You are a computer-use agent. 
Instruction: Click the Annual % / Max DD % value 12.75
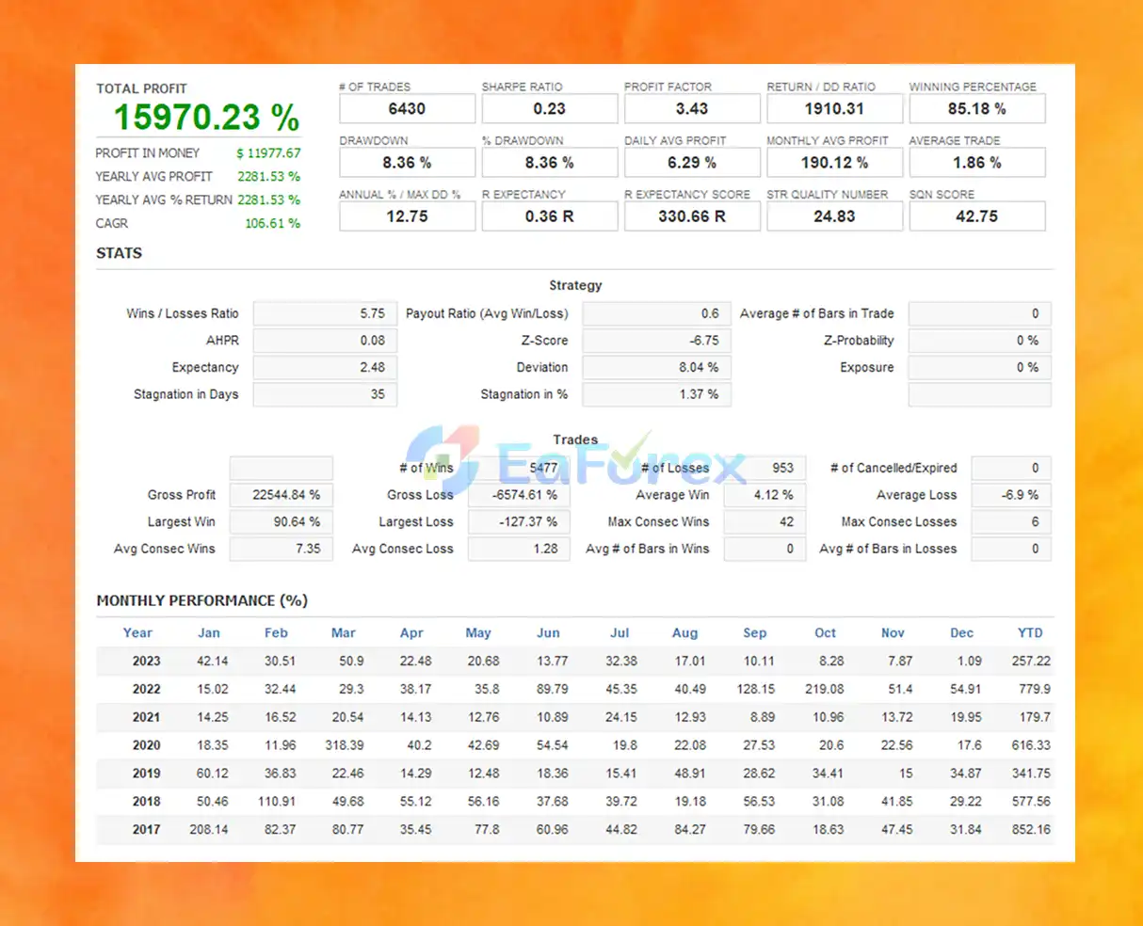[407, 216]
